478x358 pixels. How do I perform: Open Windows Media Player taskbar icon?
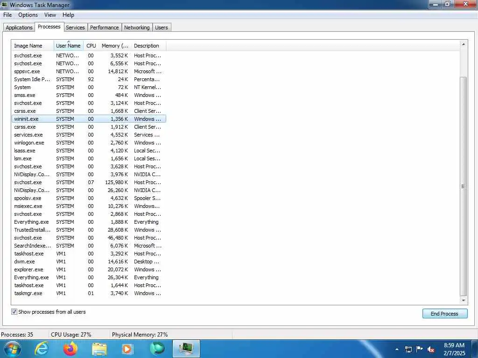point(127,349)
